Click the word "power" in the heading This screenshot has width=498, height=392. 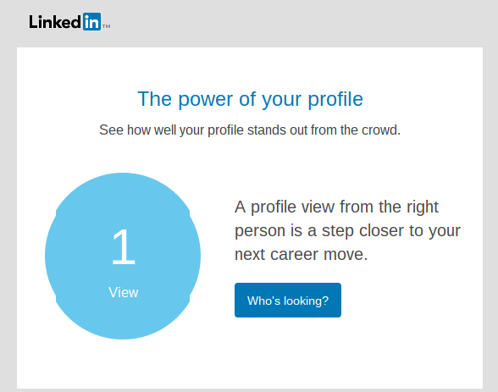point(206,100)
